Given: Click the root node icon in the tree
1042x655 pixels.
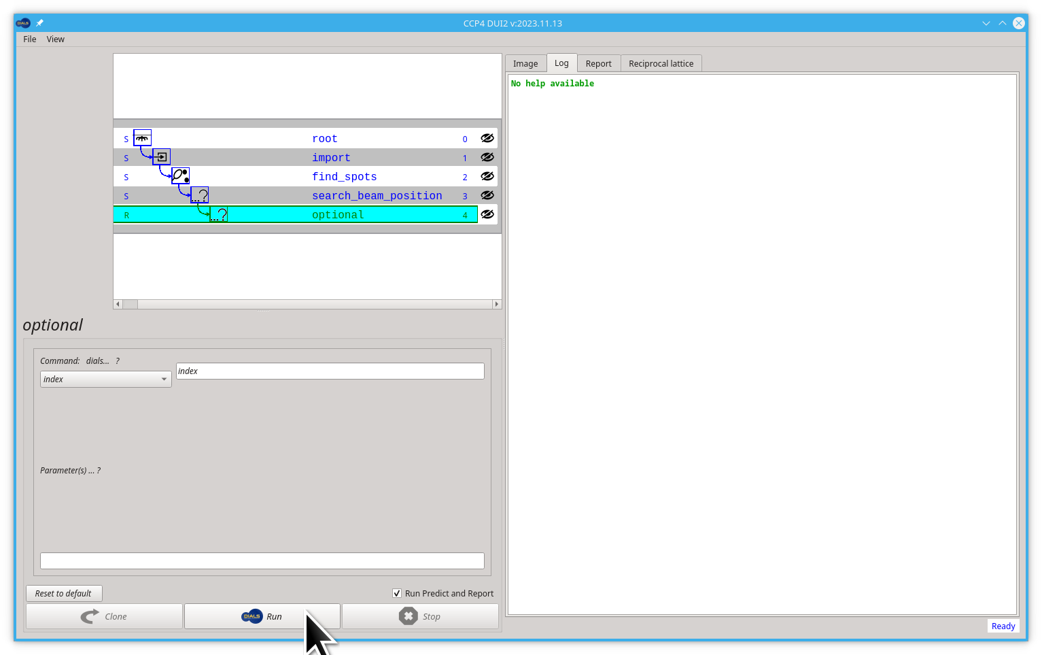Looking at the screenshot, I should tap(142, 138).
